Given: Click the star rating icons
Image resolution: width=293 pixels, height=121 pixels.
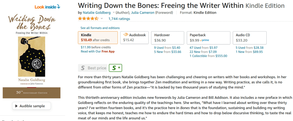Looking at the screenshot, I should tap(88, 19).
